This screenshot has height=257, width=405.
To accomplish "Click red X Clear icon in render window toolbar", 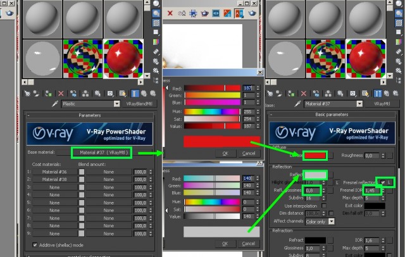I will (170, 13).
